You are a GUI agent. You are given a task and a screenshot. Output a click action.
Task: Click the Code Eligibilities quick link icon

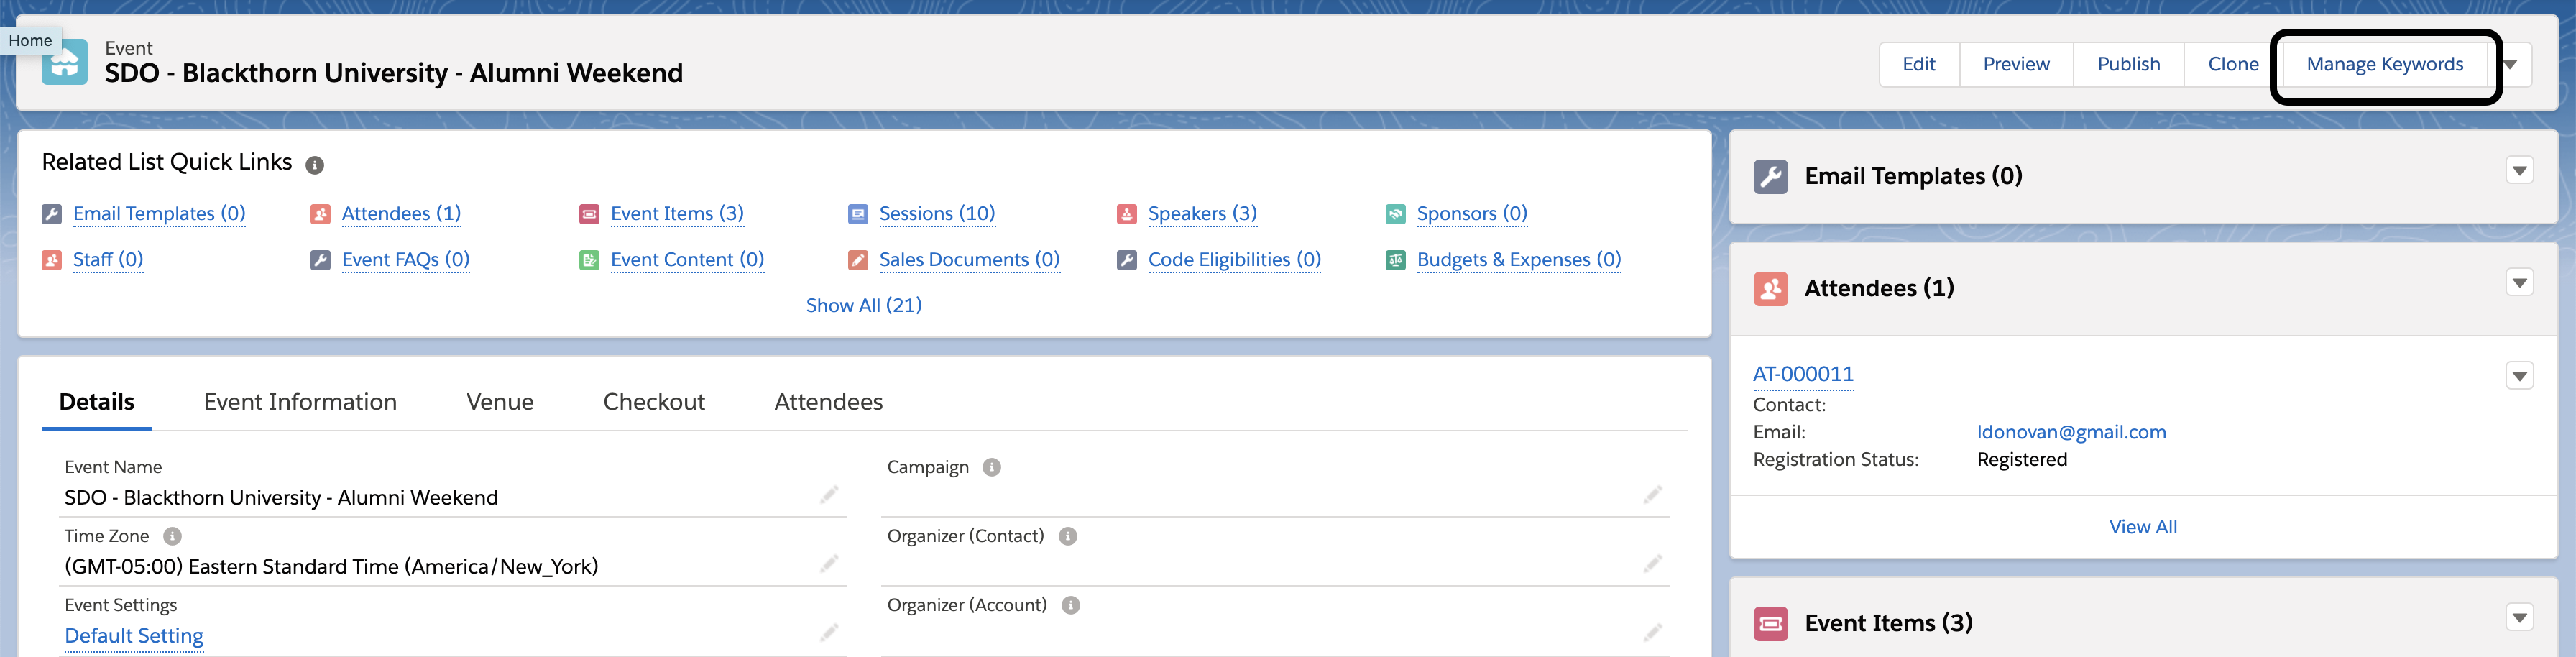click(x=1127, y=260)
